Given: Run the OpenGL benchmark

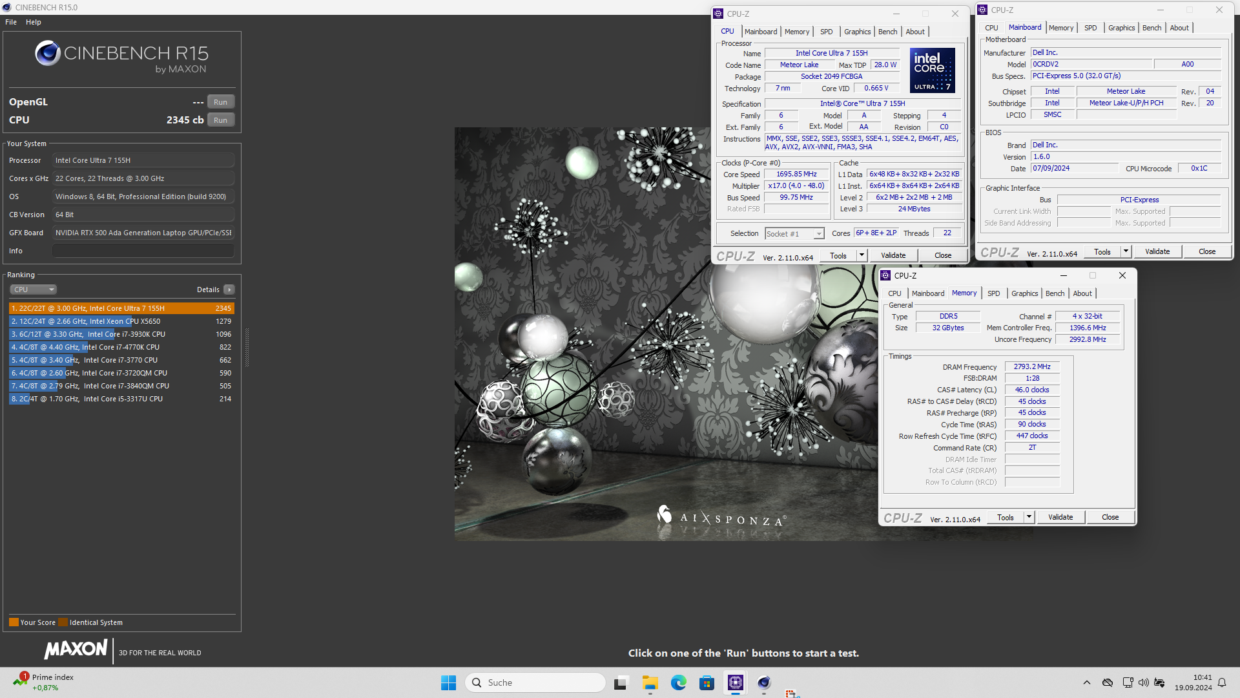Looking at the screenshot, I should coord(221,102).
